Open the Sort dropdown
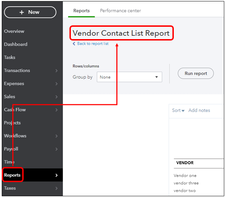Screen dimensions: 226x198 [178, 110]
